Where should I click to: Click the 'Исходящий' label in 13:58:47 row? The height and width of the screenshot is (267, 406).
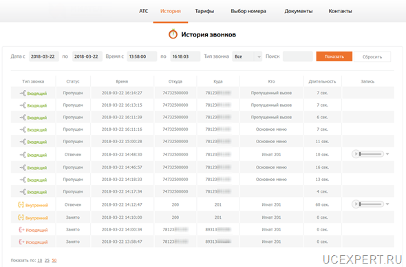click(x=36, y=242)
